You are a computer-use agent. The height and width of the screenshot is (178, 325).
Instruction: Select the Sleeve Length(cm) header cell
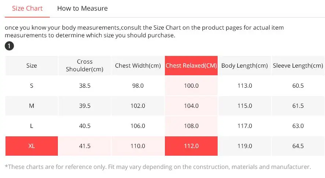[x=298, y=66]
